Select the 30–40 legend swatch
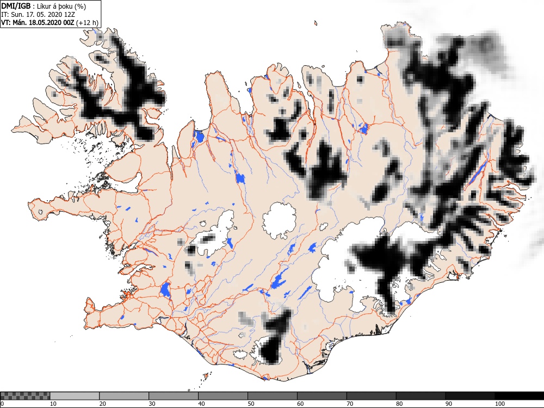The width and height of the screenshot is (544, 408). pos(174,396)
